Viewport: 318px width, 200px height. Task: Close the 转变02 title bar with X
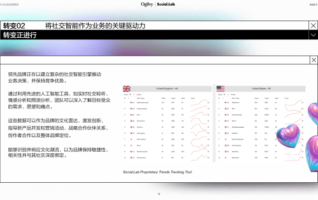point(313,26)
